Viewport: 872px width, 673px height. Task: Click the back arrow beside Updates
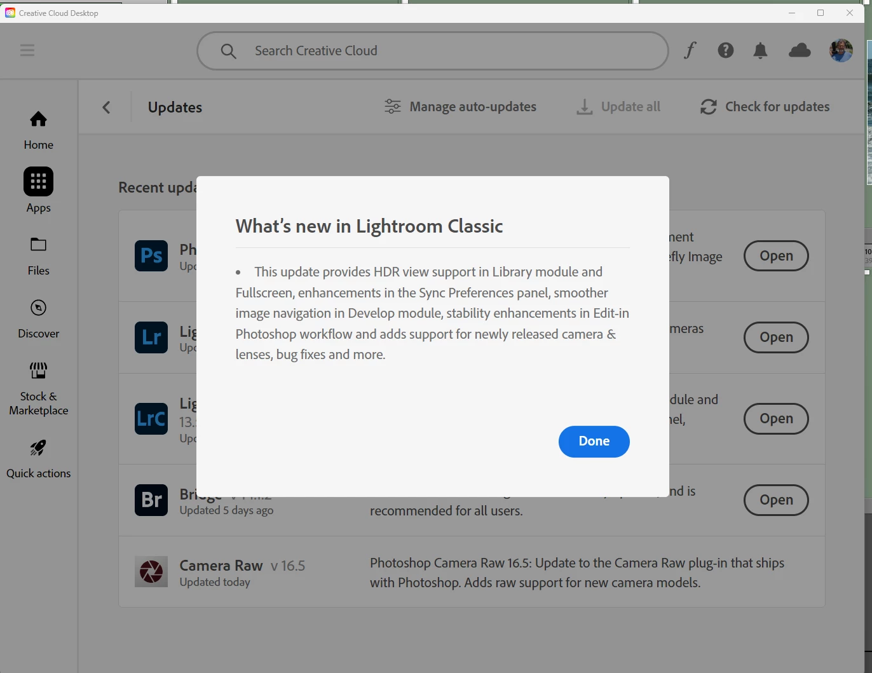coord(106,107)
